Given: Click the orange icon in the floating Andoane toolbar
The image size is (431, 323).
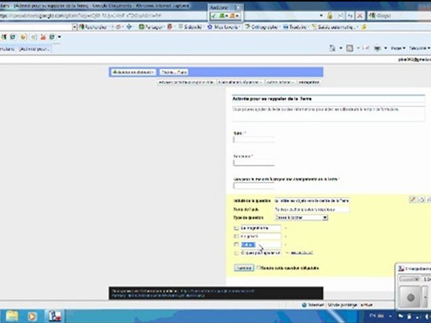Looking at the screenshot, I should 232,16.
